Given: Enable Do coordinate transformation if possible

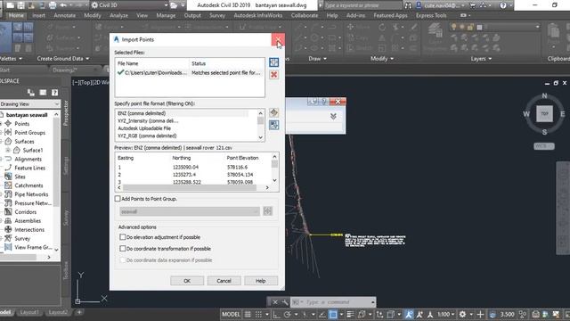Looking at the screenshot, I should click(123, 249).
